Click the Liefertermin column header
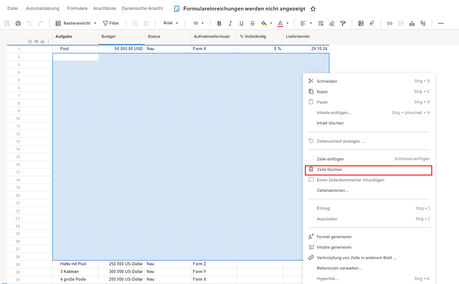Screen dimensions: 459x284 [x=306, y=37]
